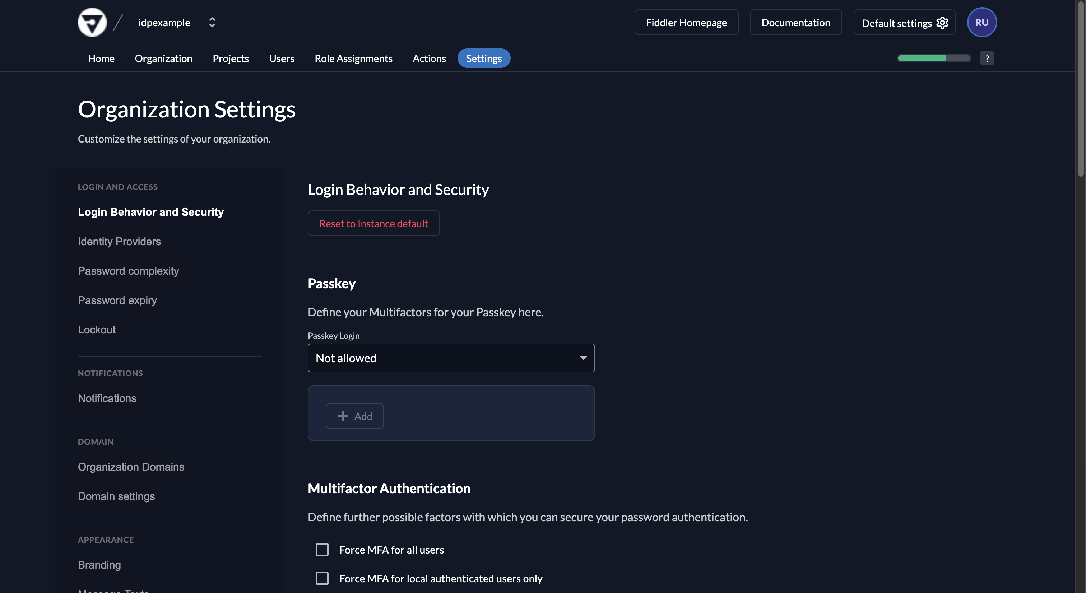1086x593 pixels.
Task: Check Force MFA for local authenticated users only
Action: click(322, 578)
